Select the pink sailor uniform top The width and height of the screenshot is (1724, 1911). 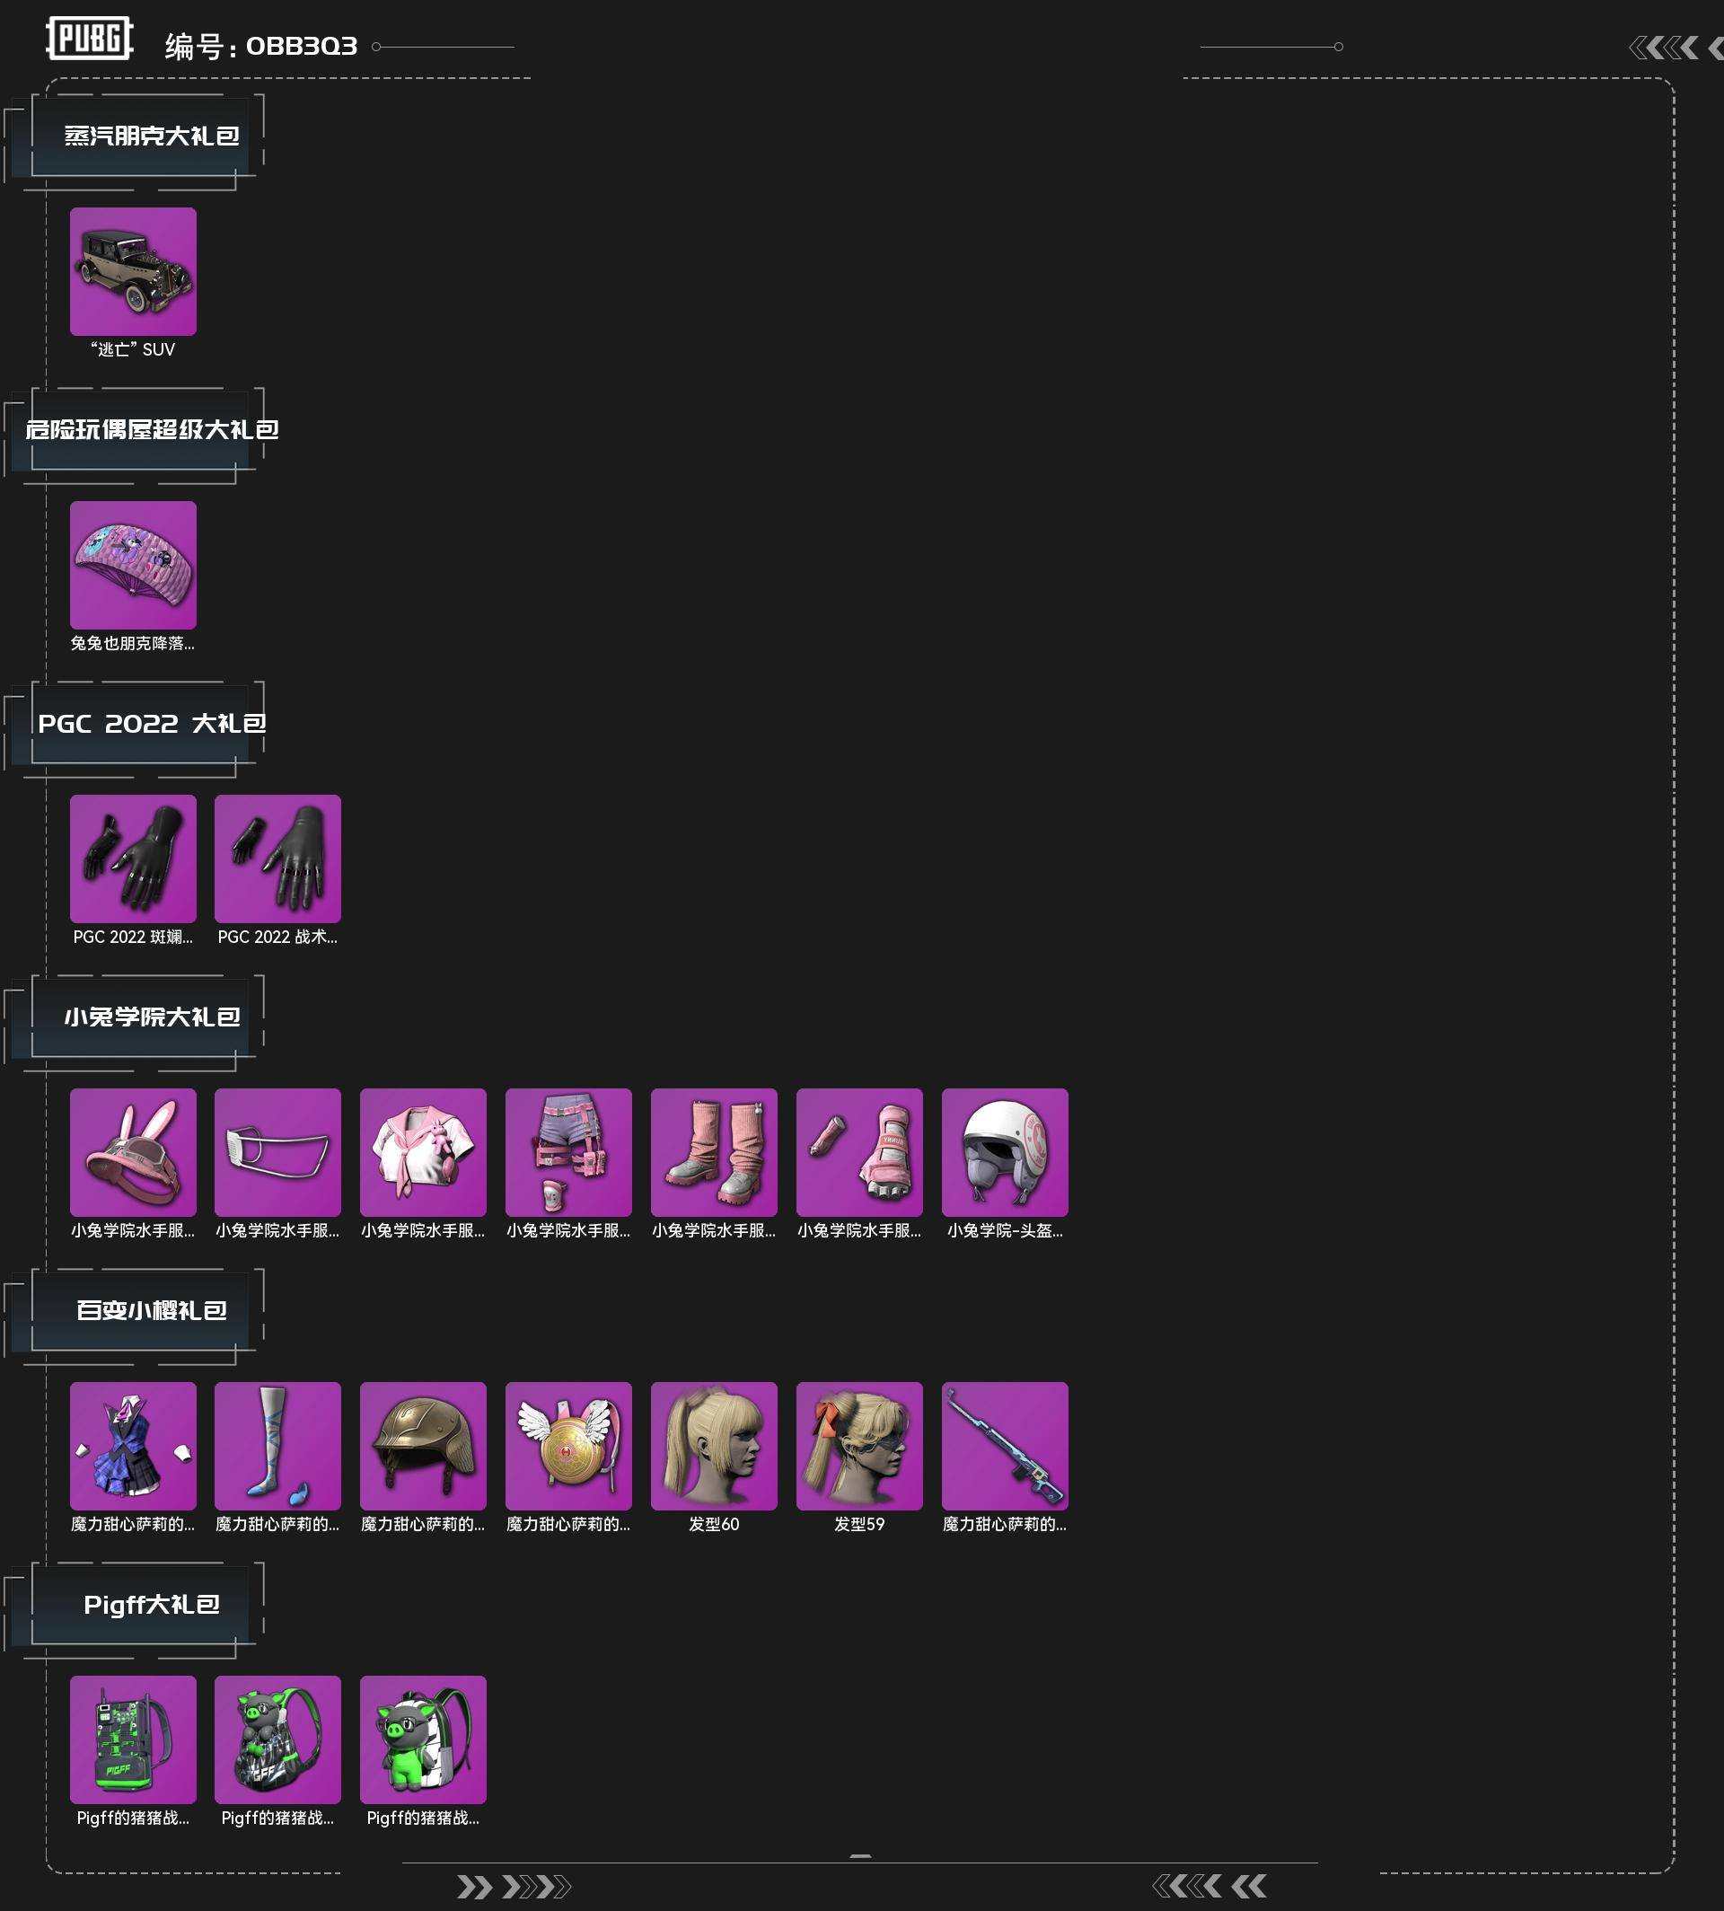coord(424,1152)
